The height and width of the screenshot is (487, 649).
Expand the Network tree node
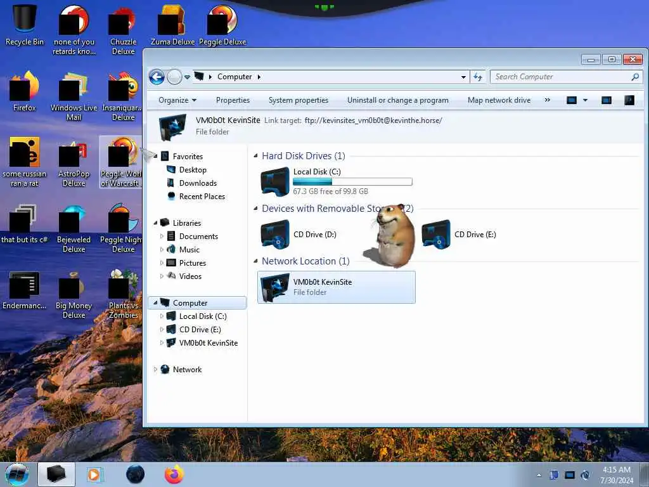pos(156,370)
